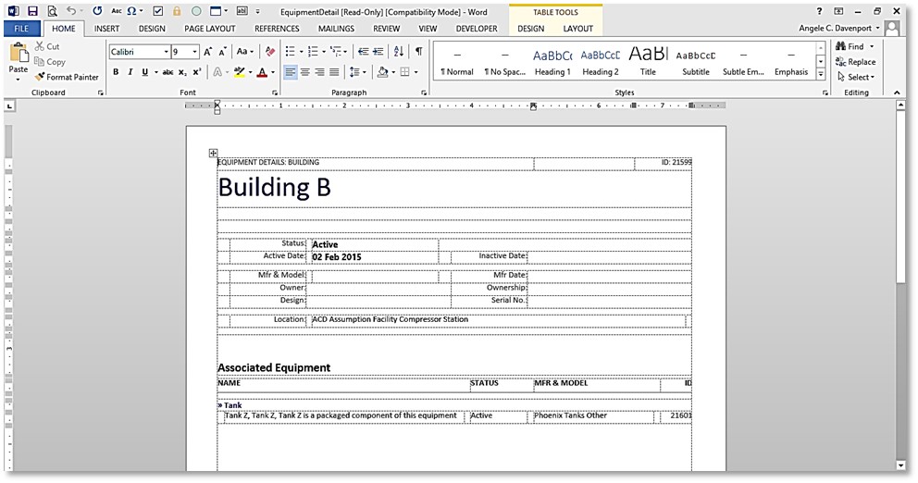Open the Select dropdown in Editing group
The height and width of the screenshot is (483, 918).
[x=856, y=77]
